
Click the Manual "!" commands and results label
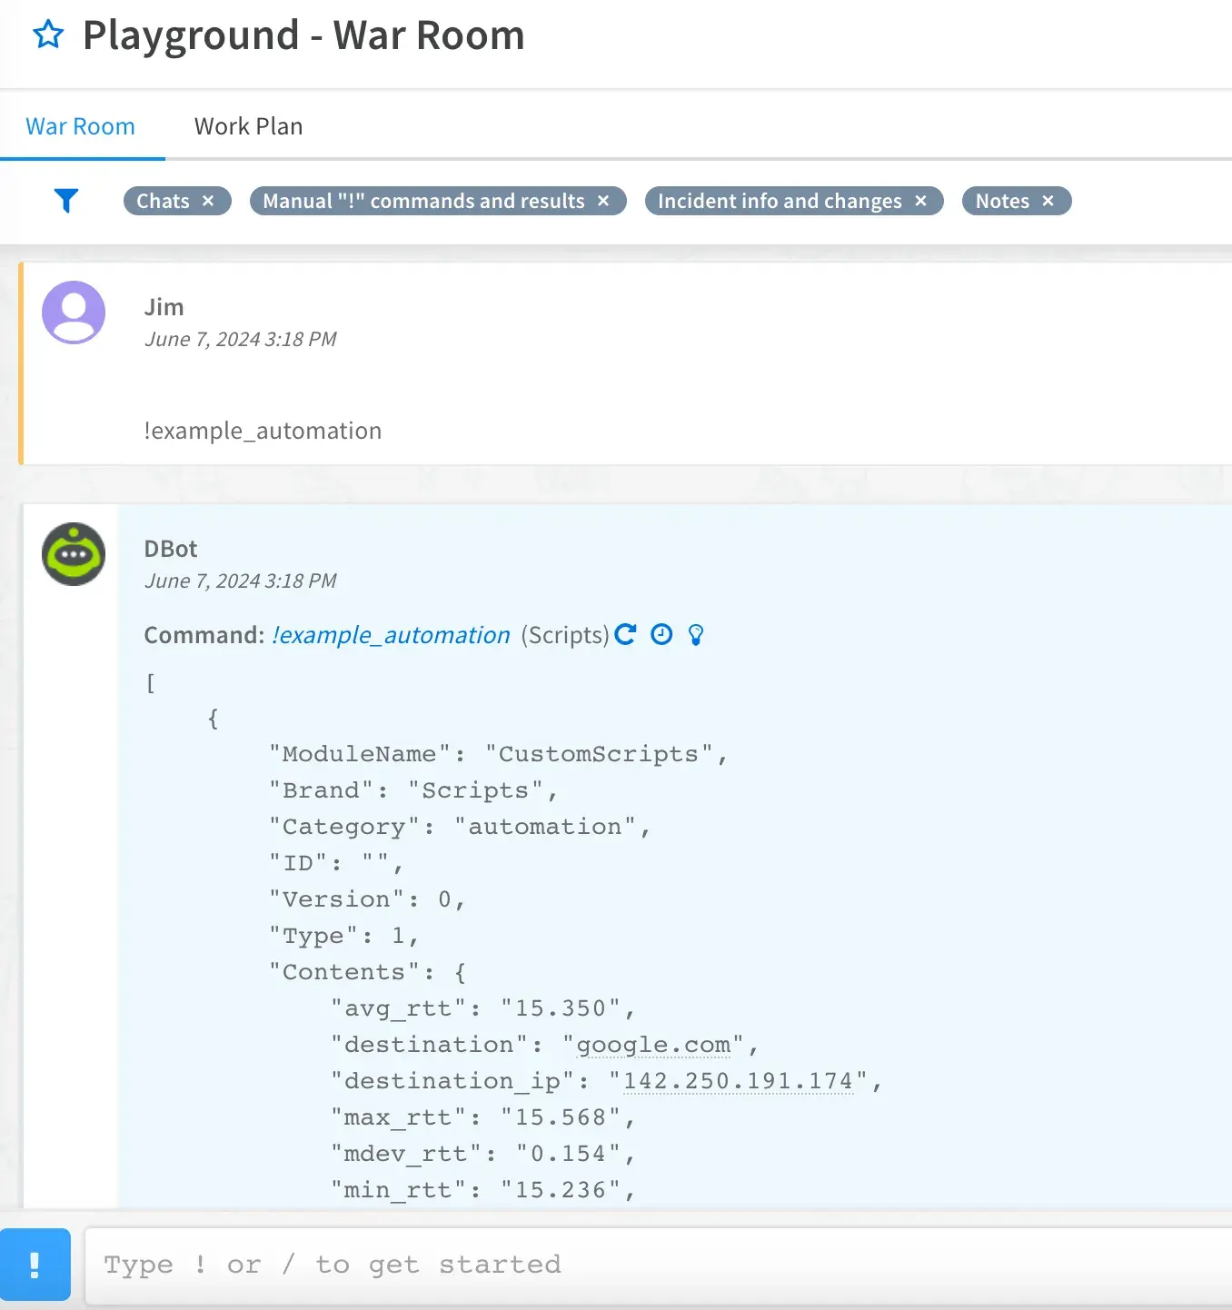(x=423, y=201)
